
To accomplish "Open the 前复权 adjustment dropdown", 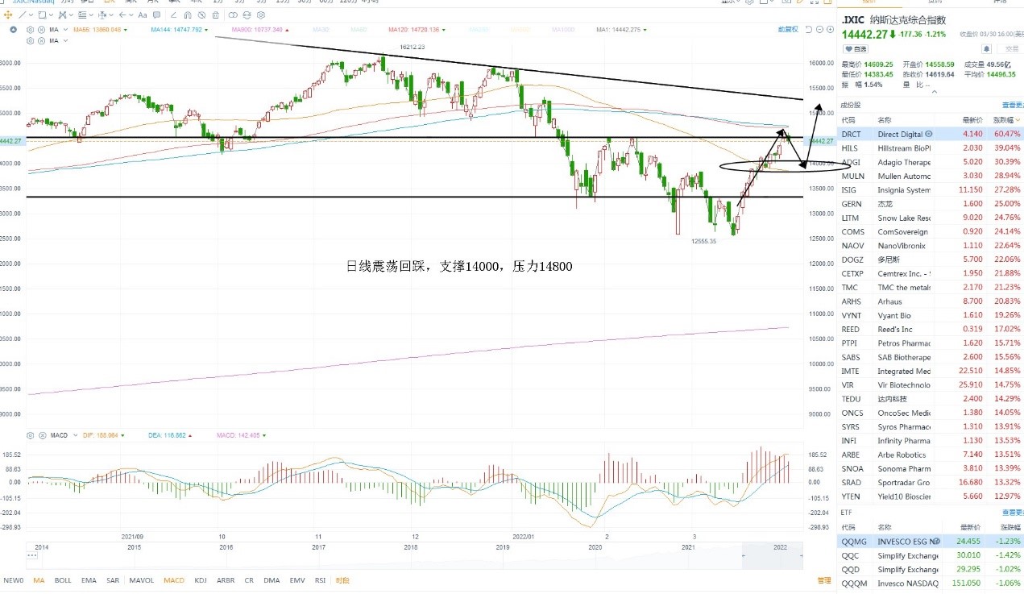I will (788, 29).
